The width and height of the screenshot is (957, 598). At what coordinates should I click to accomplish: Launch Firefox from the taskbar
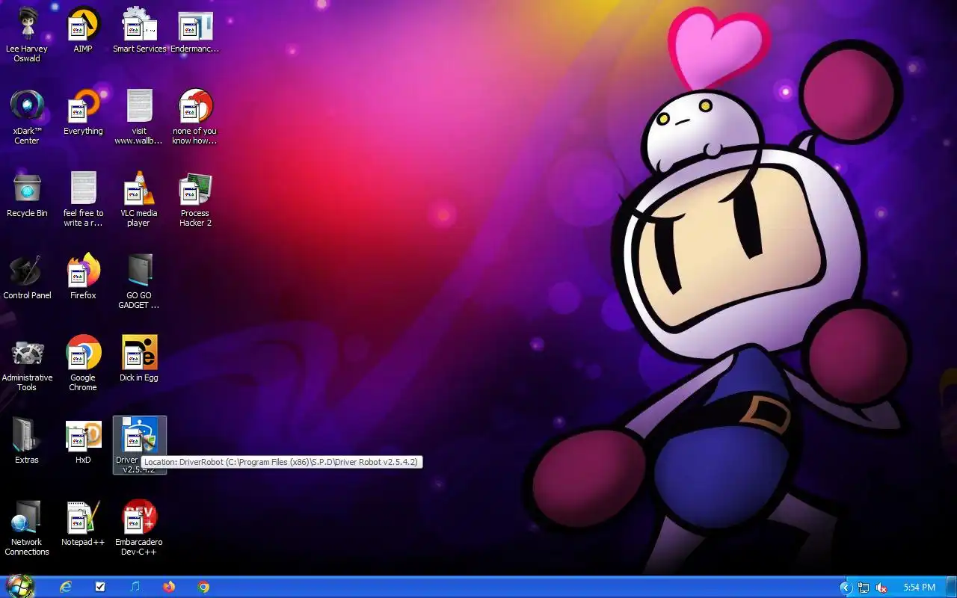coord(169,587)
